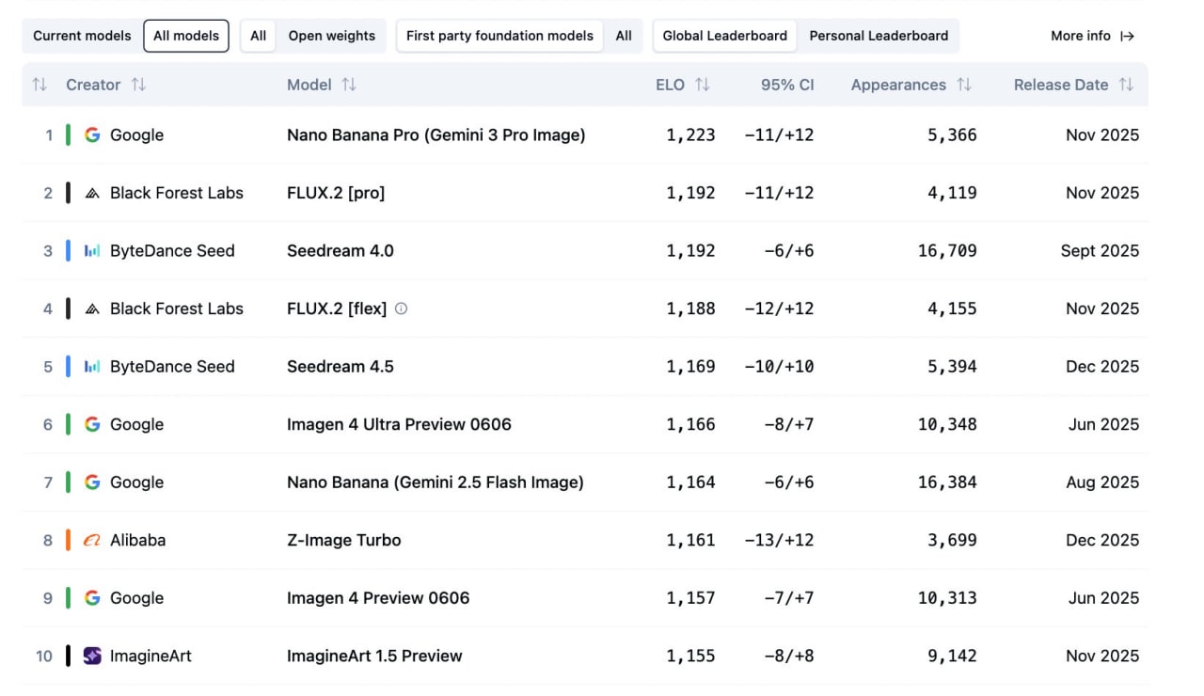1204x696 pixels.
Task: Click the orange color bar beside Alibaba
Action: (x=68, y=540)
